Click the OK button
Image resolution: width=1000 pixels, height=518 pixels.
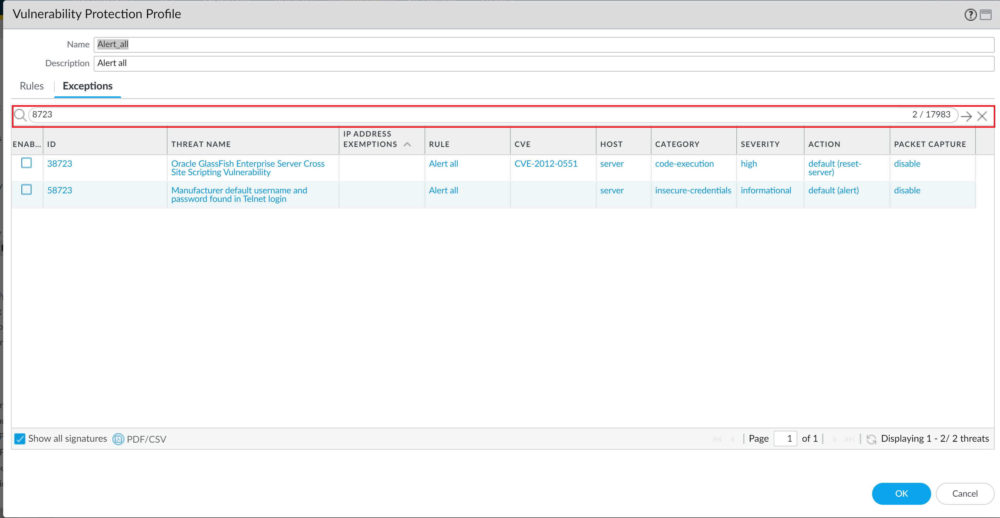click(901, 493)
